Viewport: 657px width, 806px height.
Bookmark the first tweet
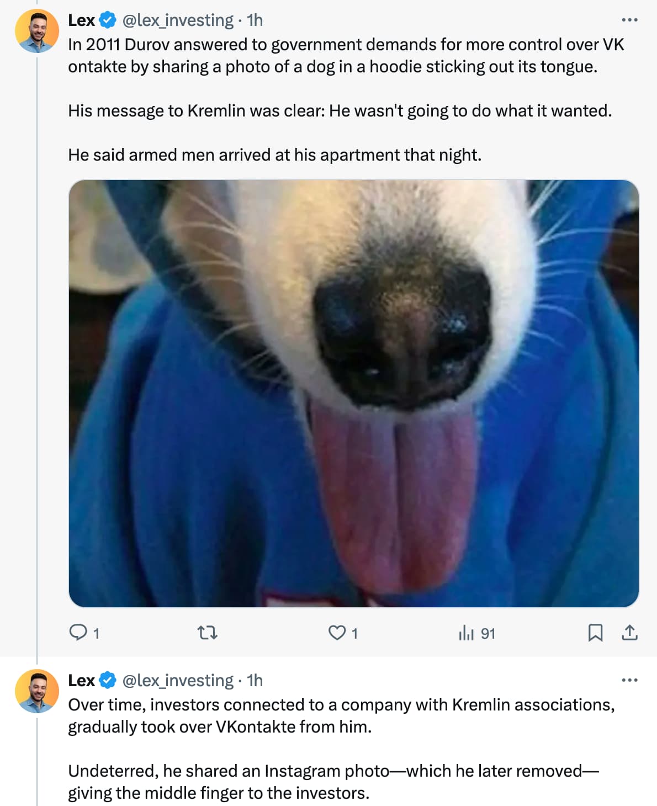click(x=595, y=633)
